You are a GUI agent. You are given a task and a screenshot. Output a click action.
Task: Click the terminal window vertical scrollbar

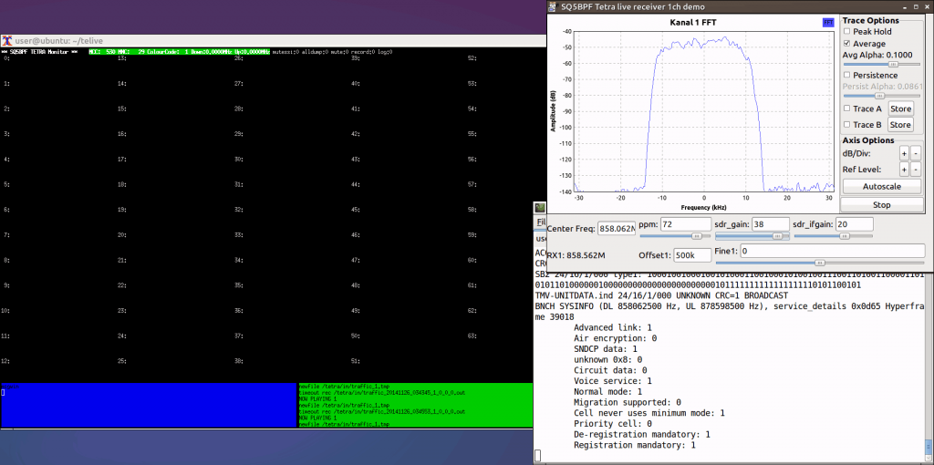929,446
